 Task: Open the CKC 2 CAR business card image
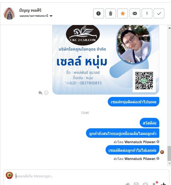pos(106,60)
